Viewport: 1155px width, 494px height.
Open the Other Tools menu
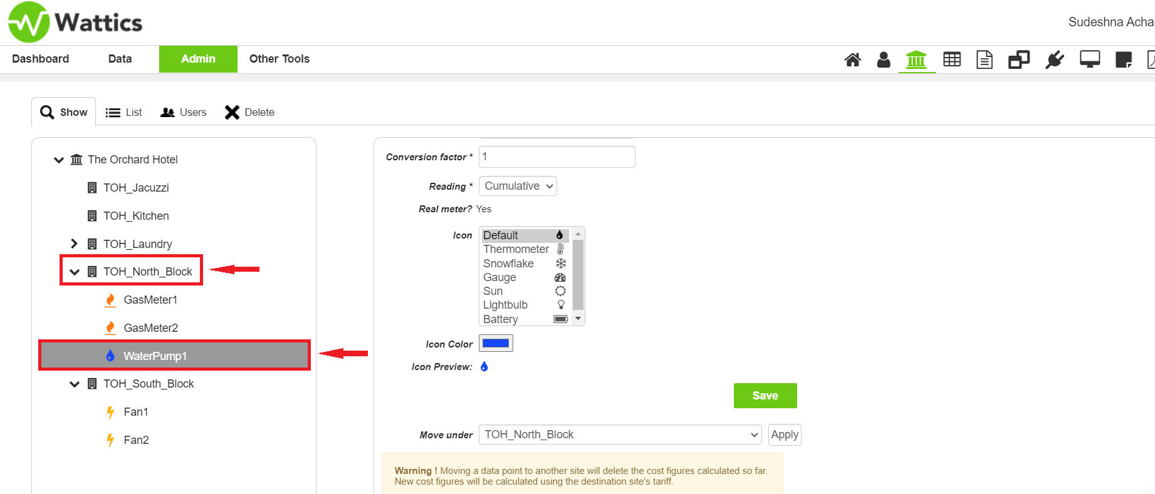[x=280, y=59]
